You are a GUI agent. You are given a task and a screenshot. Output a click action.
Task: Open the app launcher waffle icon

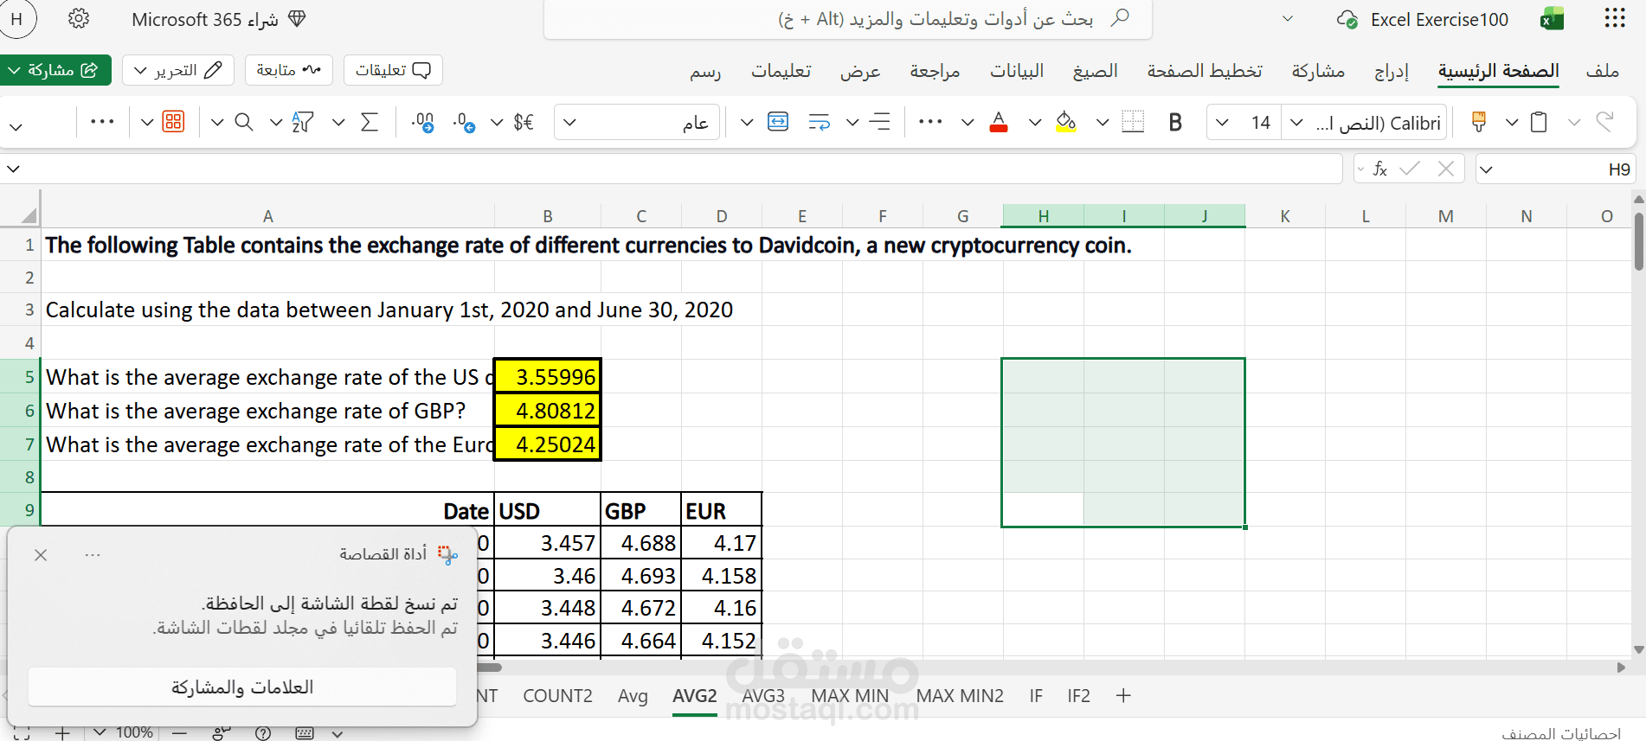[x=1615, y=18]
